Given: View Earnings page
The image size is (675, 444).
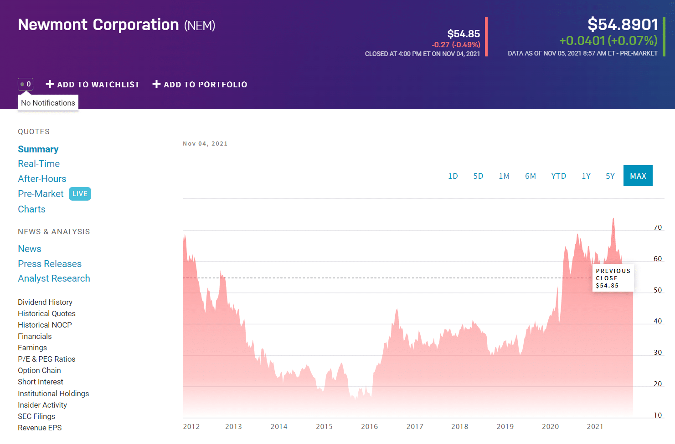Looking at the screenshot, I should tap(32, 348).
